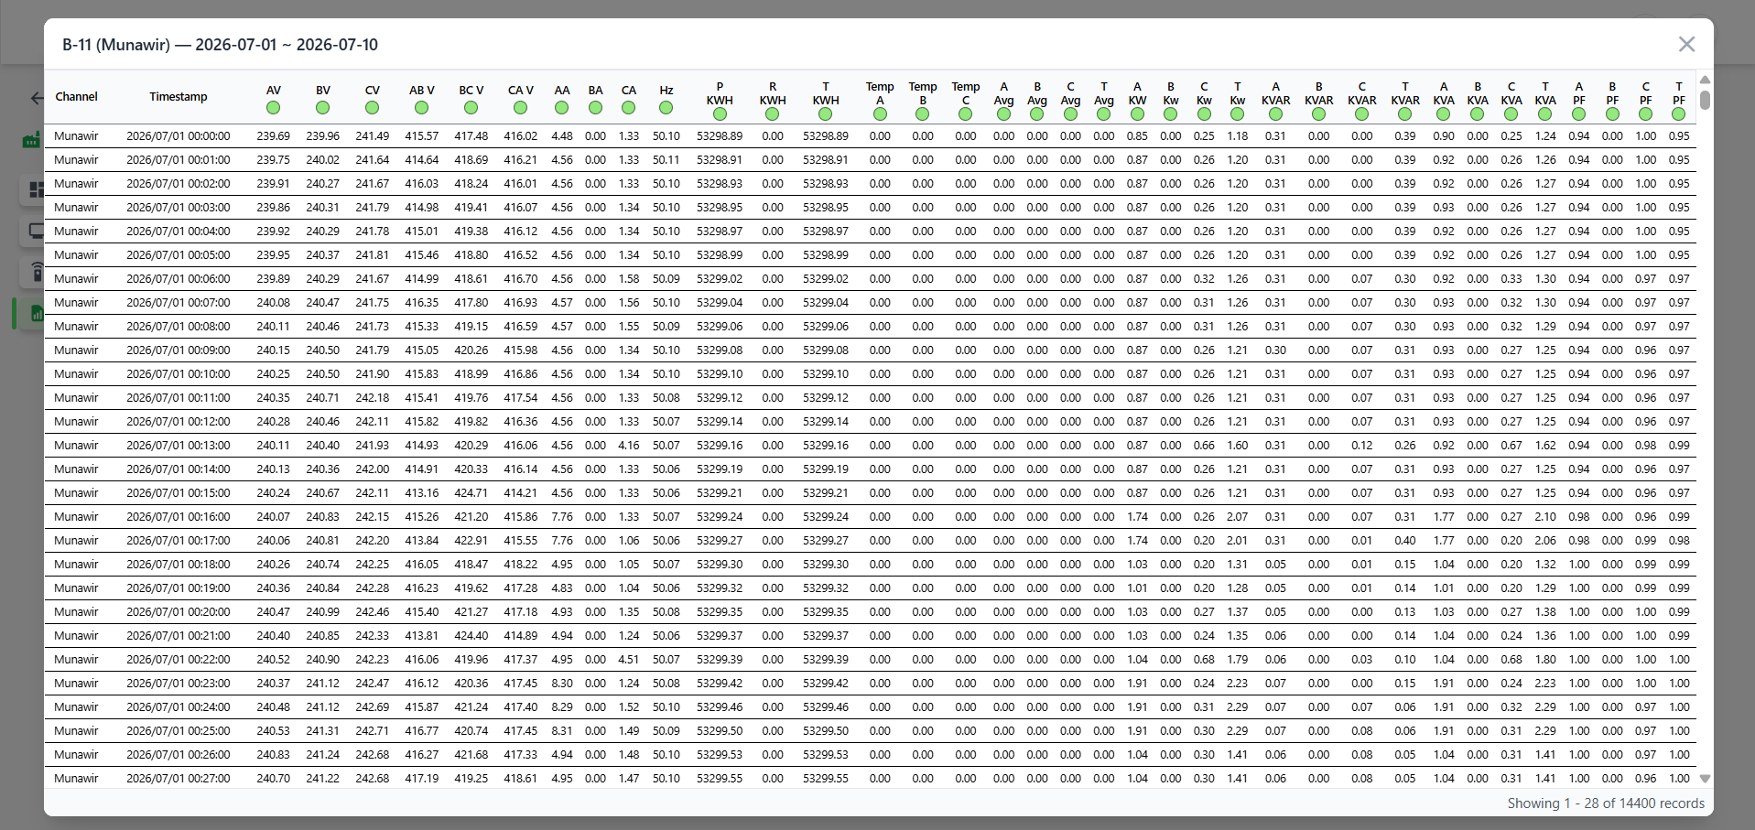Click the 50.11 Hz value at 00:01:00

[666, 160]
